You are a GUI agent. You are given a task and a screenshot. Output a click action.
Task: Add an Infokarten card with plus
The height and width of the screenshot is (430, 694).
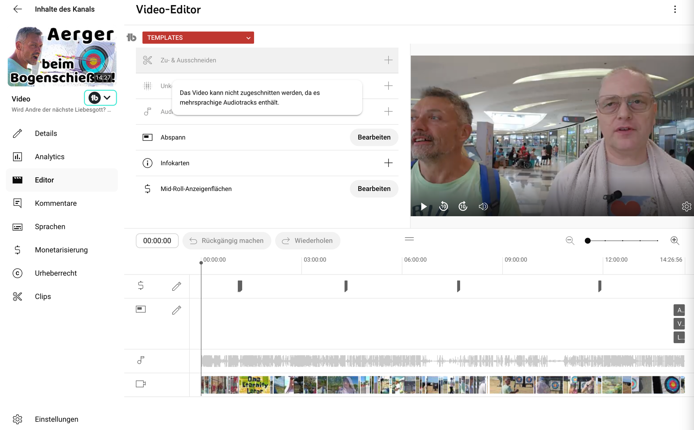click(x=388, y=163)
